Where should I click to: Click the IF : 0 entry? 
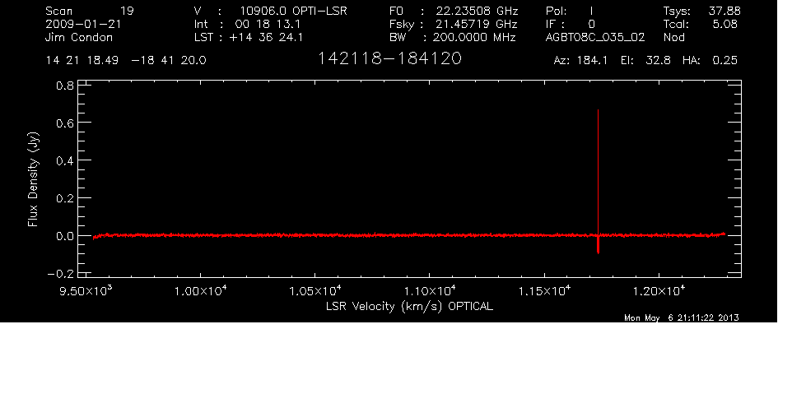[x=571, y=24]
